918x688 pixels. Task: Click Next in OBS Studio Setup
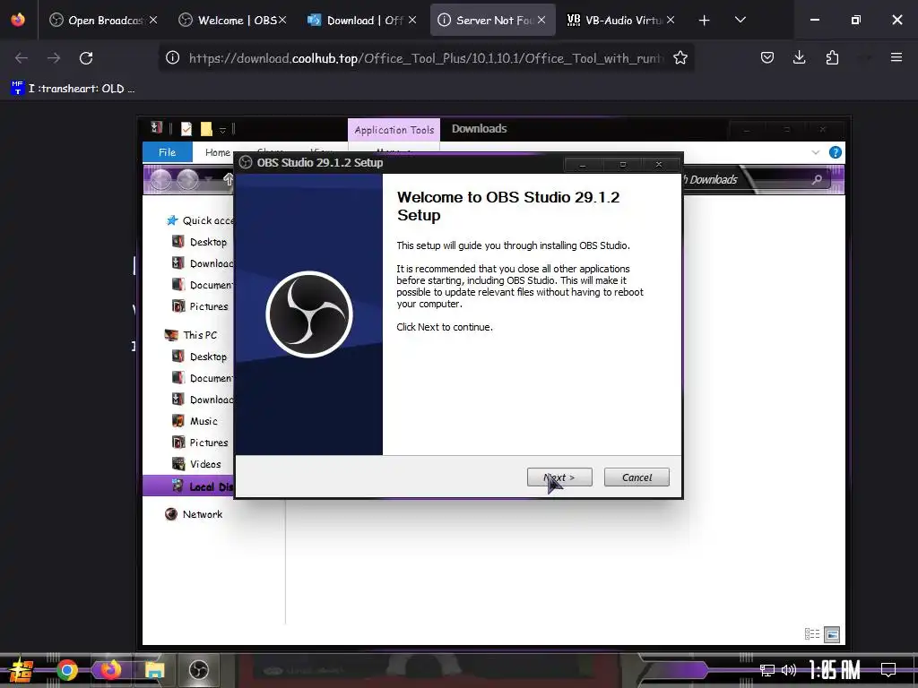coord(559,477)
